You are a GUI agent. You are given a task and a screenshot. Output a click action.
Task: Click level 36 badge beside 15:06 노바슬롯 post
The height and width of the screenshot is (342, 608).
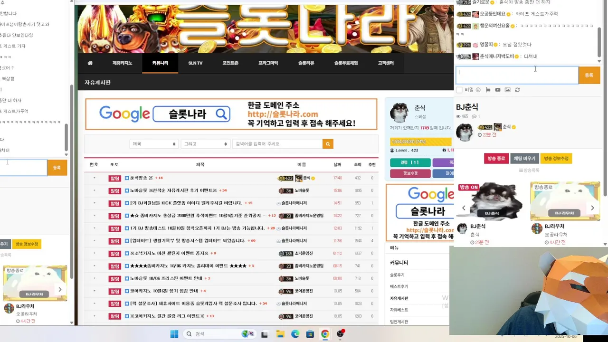coord(285,190)
